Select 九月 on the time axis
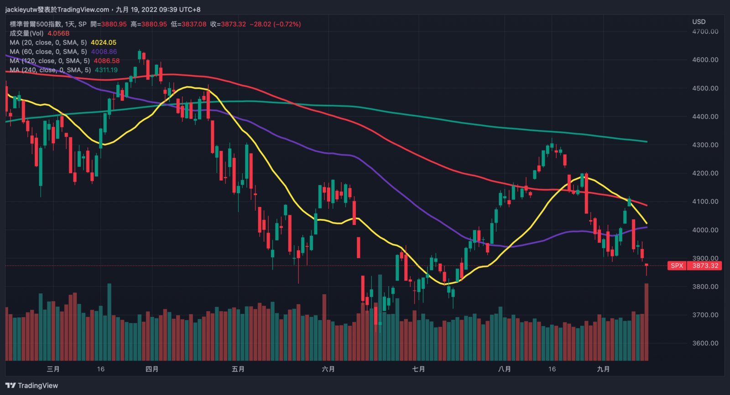The height and width of the screenshot is (395, 730). 603,369
